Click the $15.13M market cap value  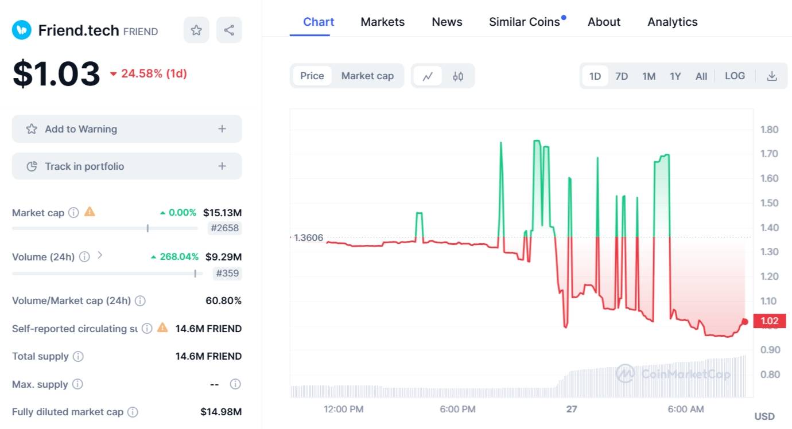coord(222,213)
